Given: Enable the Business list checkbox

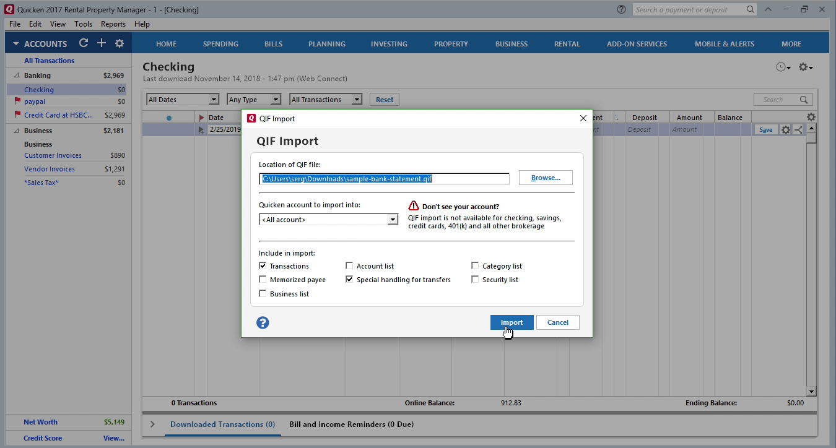Looking at the screenshot, I should tap(263, 294).
